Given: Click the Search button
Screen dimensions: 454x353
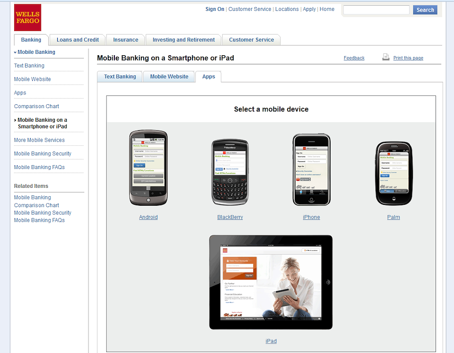Looking at the screenshot, I should 425,10.
